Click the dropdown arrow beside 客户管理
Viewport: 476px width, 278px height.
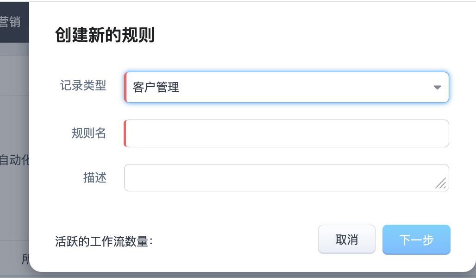[x=437, y=87]
